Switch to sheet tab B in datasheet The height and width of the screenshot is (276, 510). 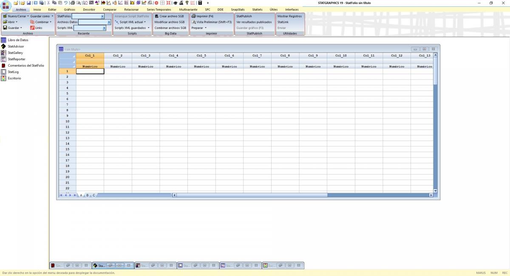point(88,195)
